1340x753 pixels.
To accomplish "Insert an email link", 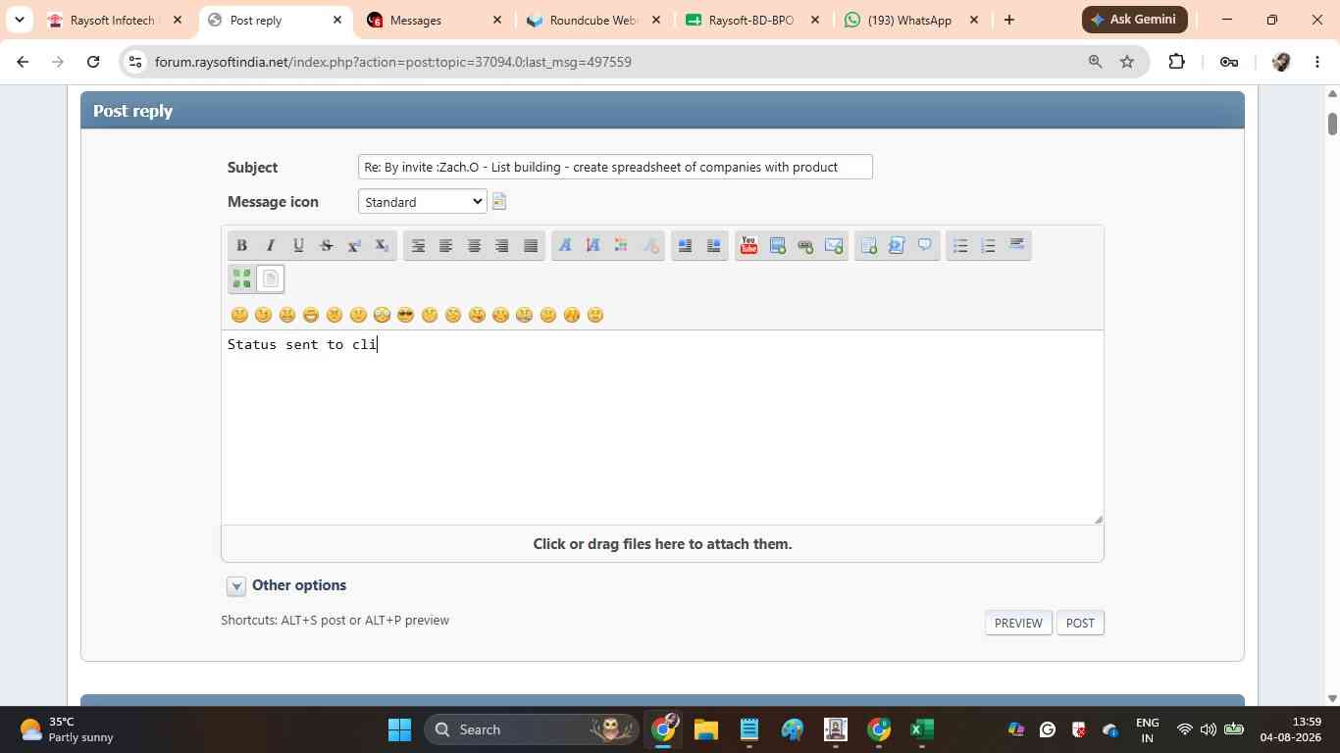I will click(834, 245).
